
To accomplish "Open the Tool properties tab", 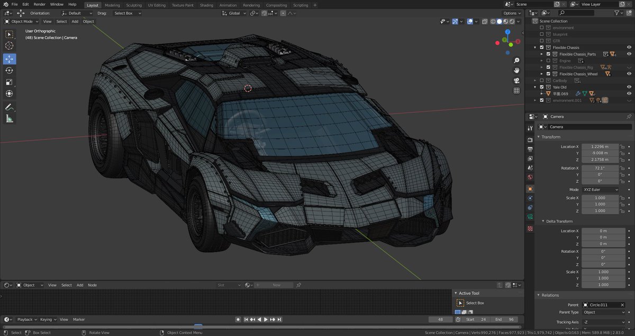I will coord(530,128).
